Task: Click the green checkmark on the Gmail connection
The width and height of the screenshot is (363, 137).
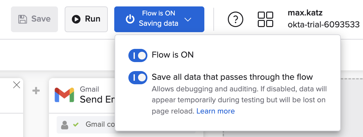Action: point(76,124)
